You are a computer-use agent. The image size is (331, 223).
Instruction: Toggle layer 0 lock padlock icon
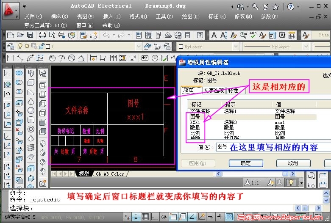42,46
